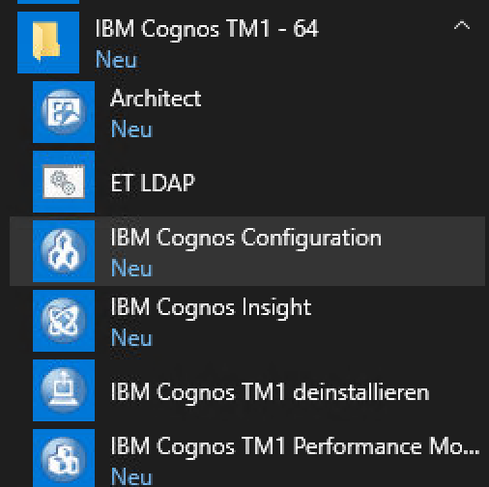Click the "Architect" entry text
This screenshot has width=489, height=487.
pos(156,98)
